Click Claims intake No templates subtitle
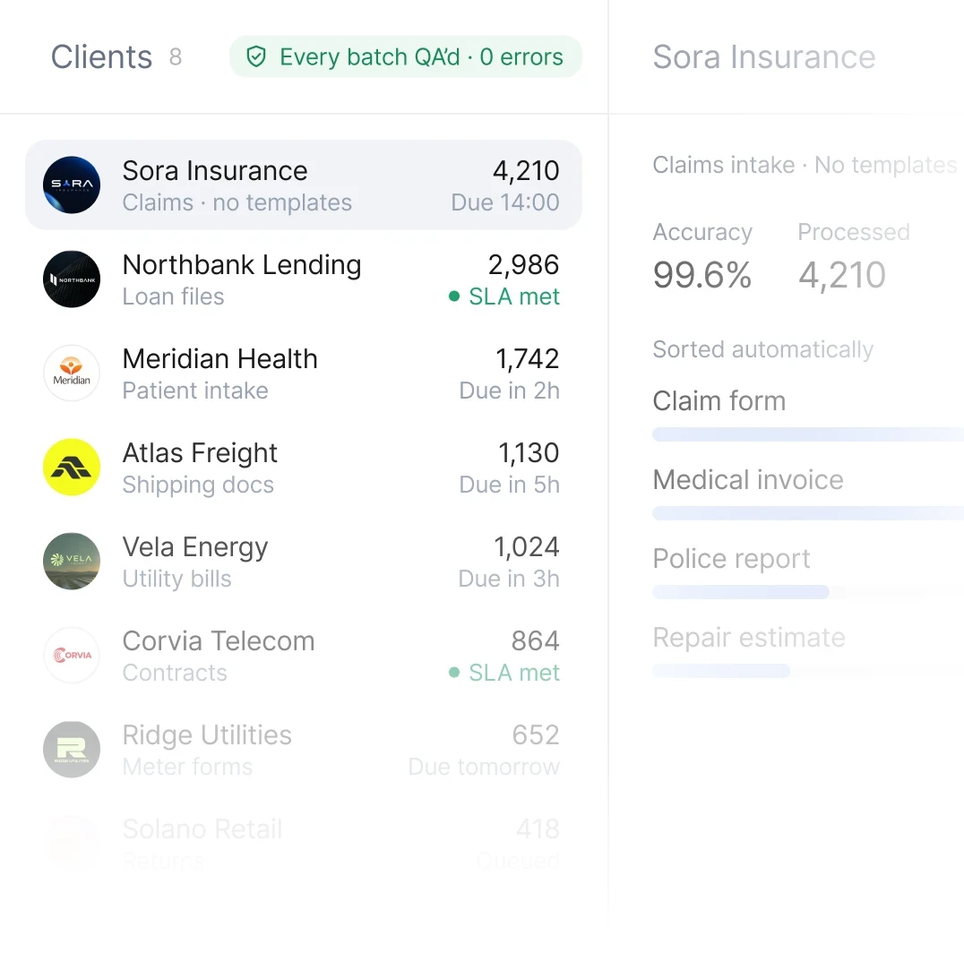The height and width of the screenshot is (953, 964). (805, 165)
